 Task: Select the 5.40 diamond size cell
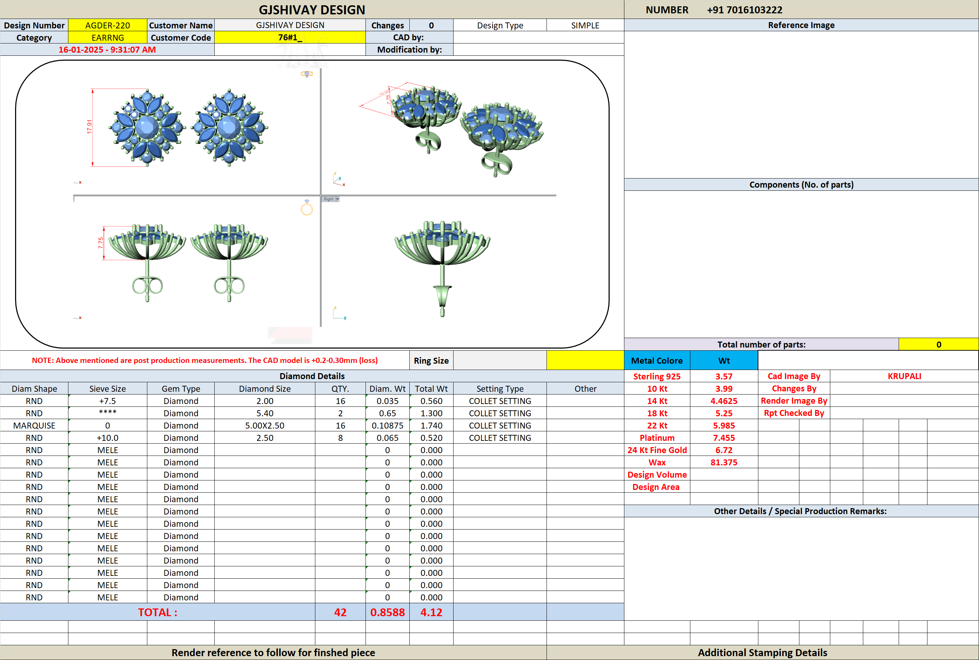pyautogui.click(x=265, y=413)
